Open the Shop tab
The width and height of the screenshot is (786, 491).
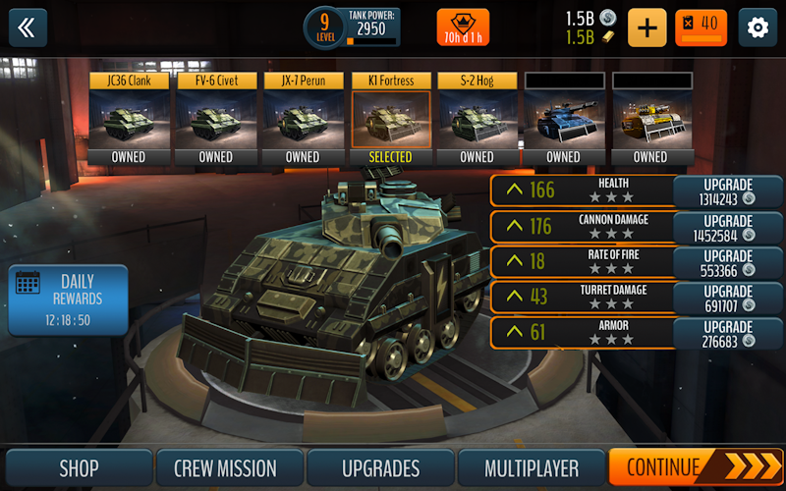tap(79, 469)
